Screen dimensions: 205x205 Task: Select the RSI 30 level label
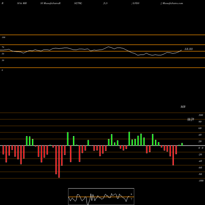(x=3, y=60)
